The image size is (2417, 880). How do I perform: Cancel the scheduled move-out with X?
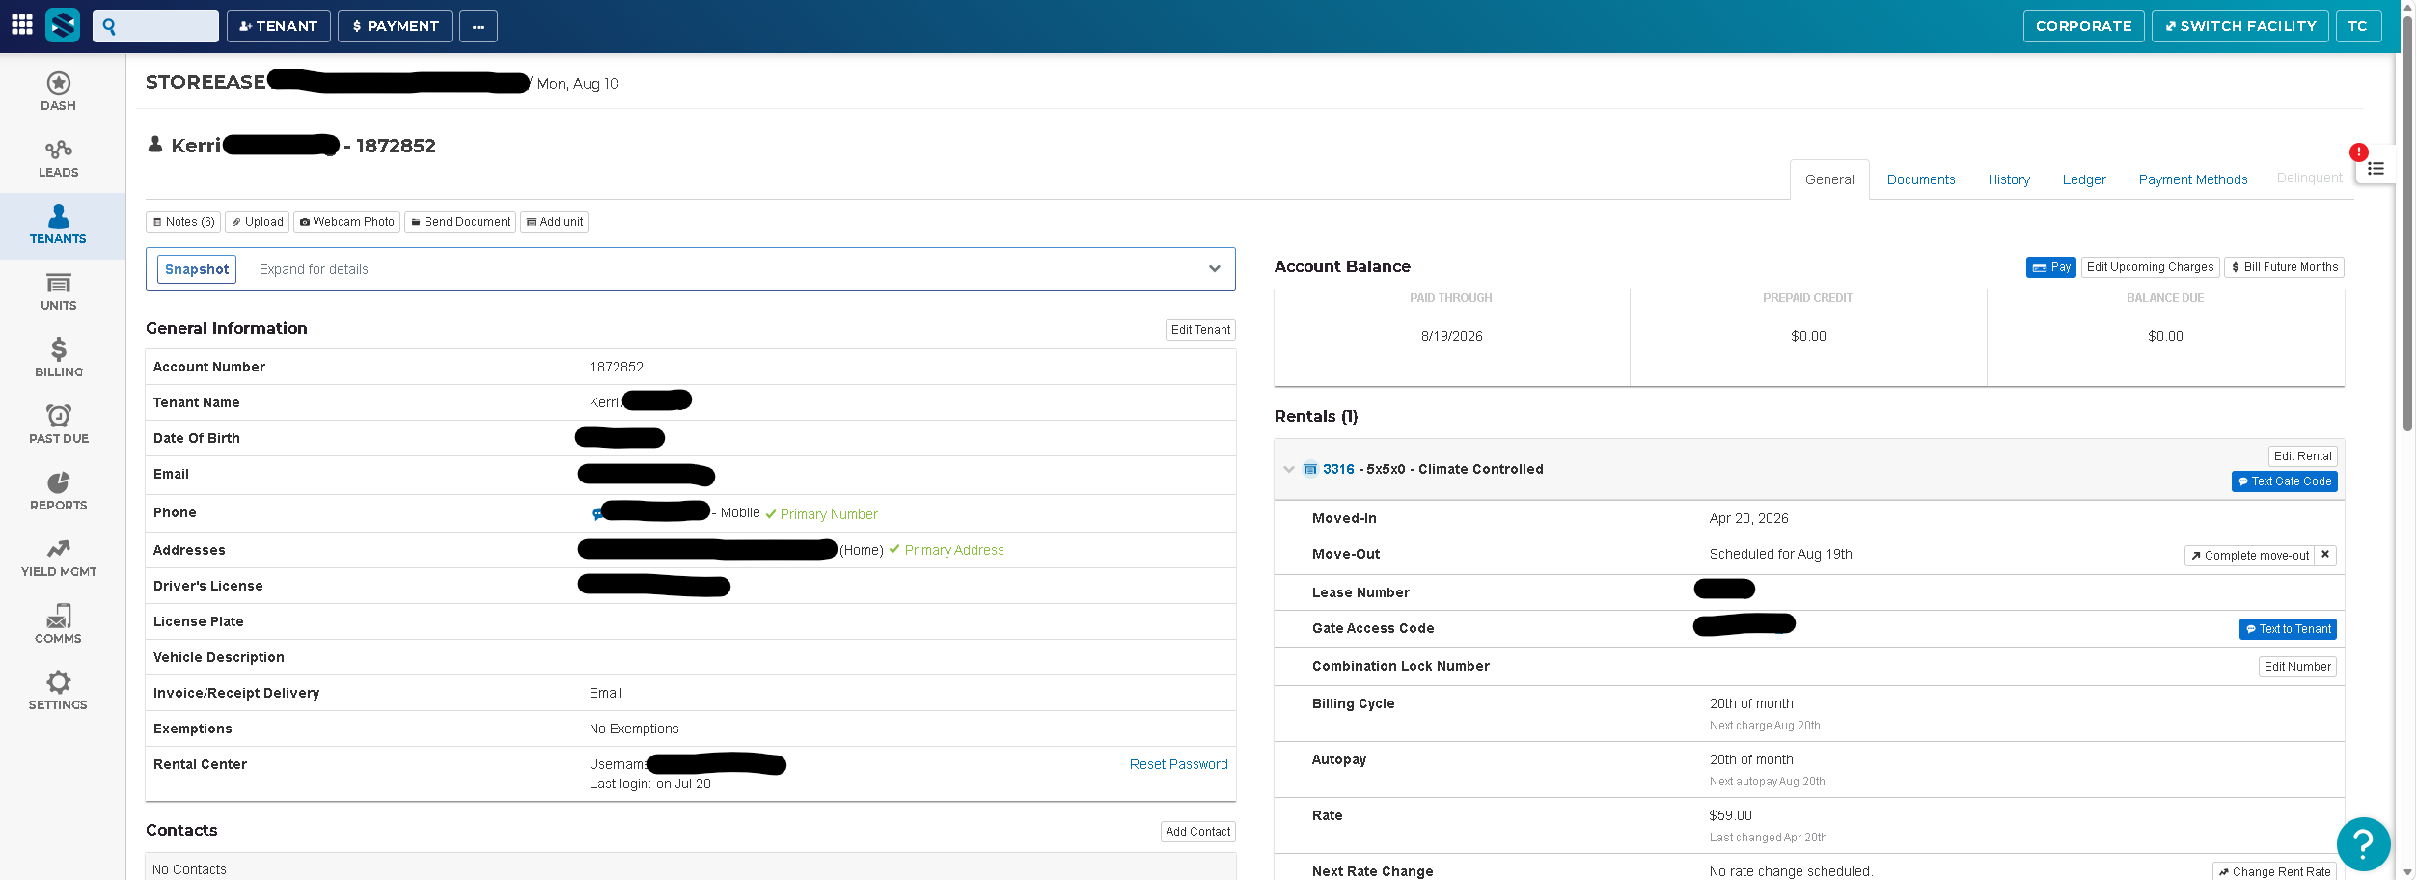(x=2325, y=555)
